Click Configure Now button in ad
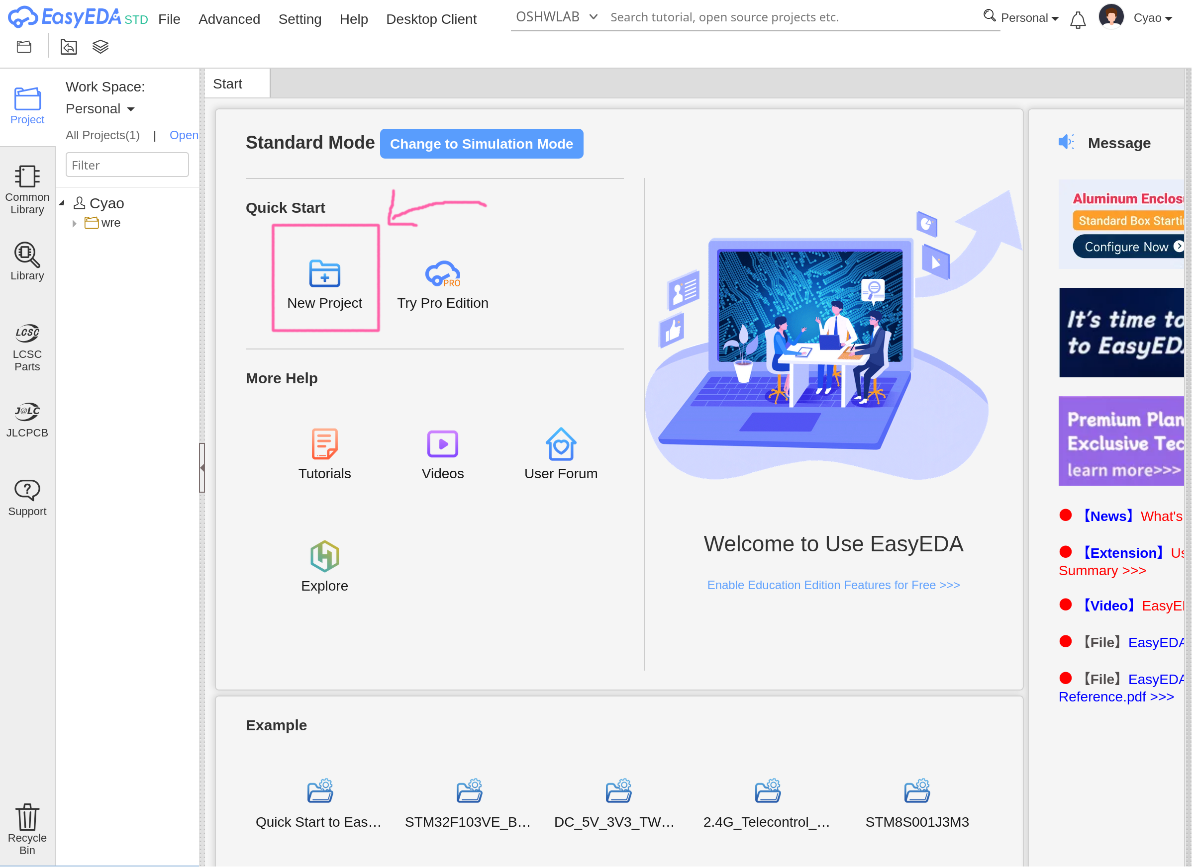1192x867 pixels. 1128,247
